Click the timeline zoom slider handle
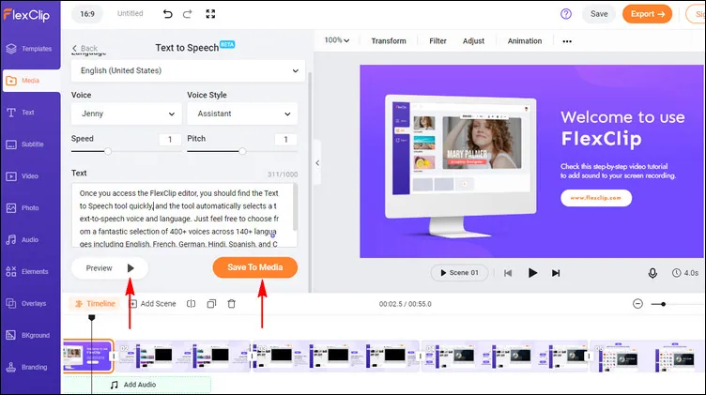 coord(663,304)
